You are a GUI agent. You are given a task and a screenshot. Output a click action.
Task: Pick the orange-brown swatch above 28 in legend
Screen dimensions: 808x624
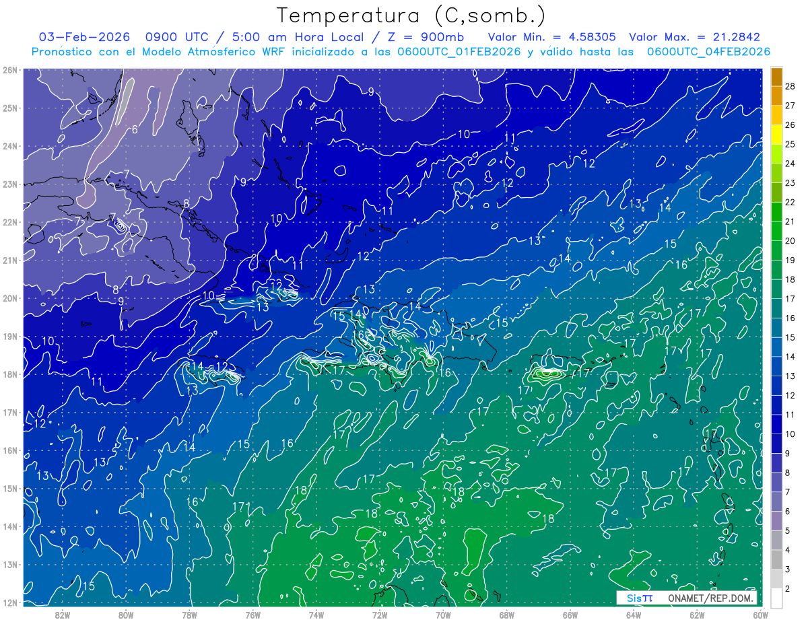tap(776, 77)
